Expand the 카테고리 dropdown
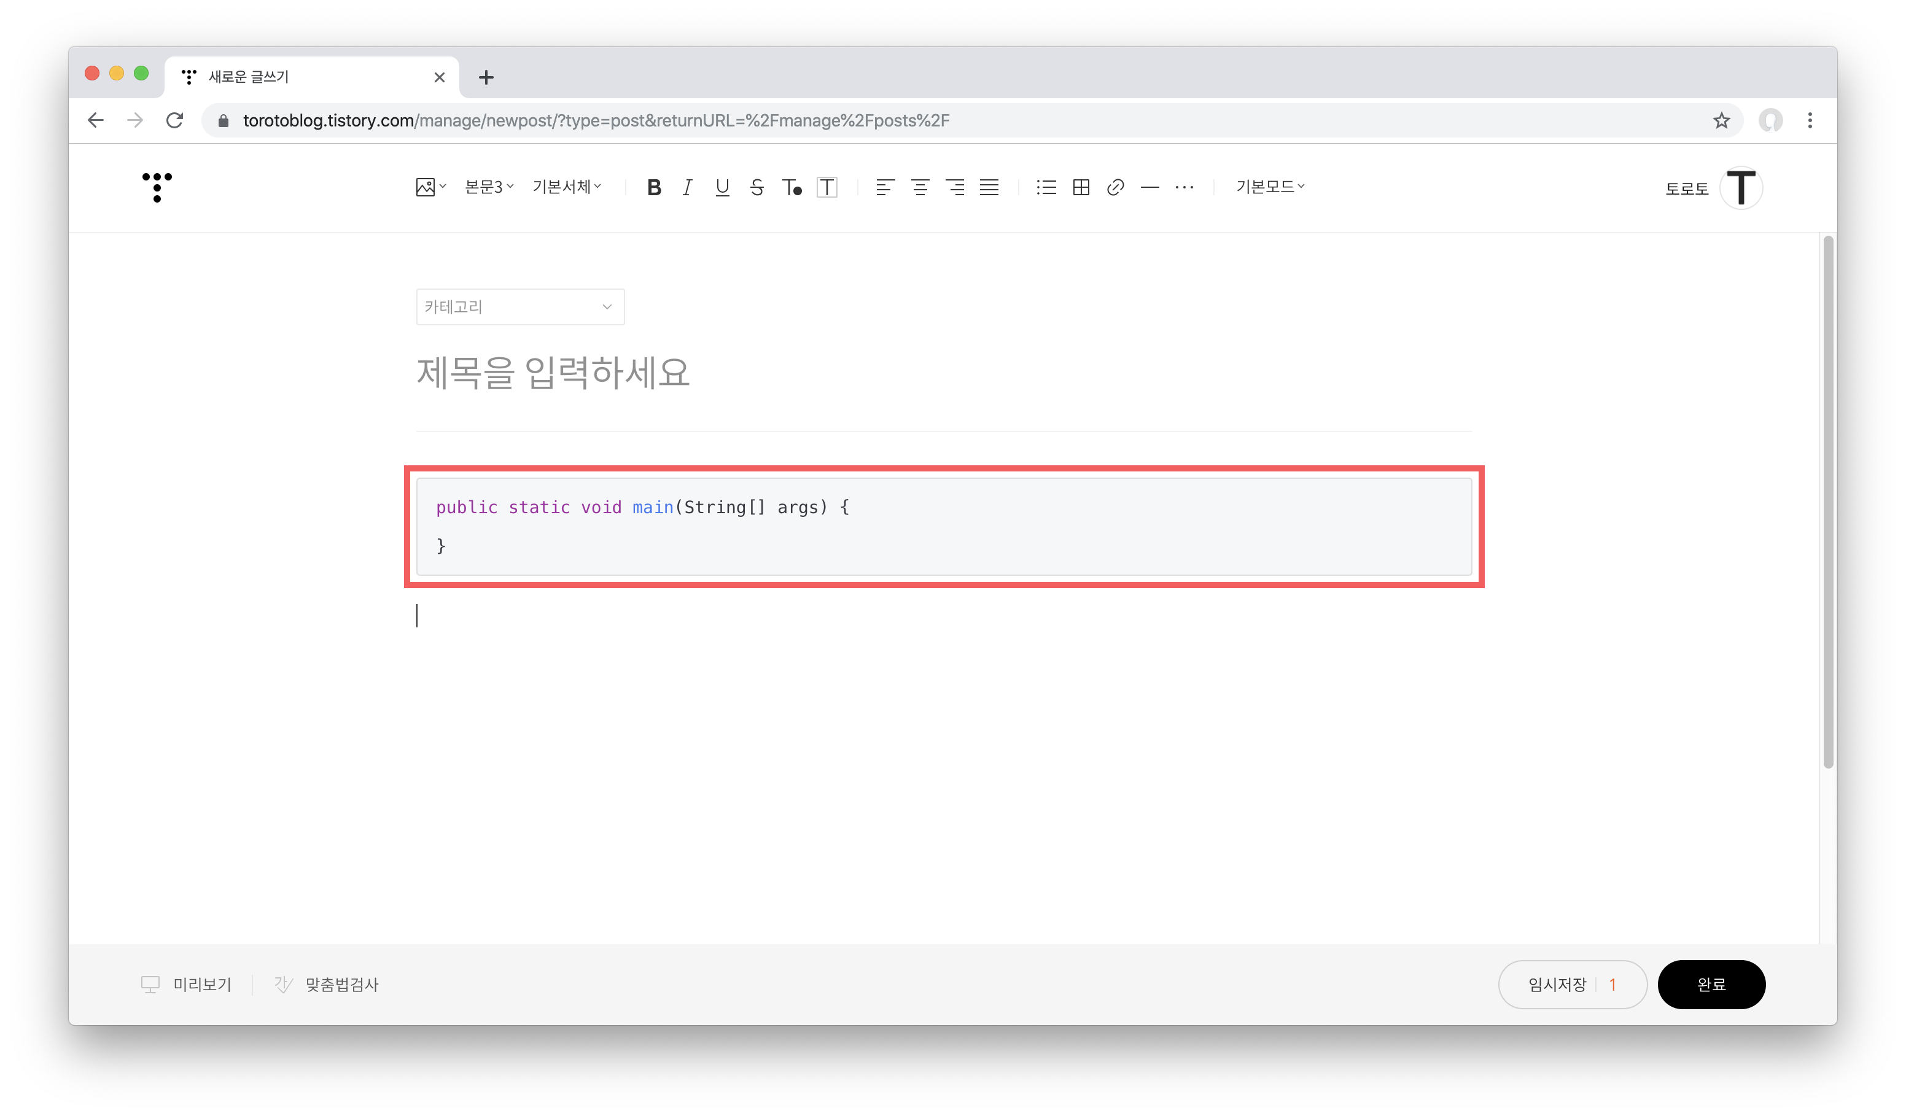This screenshot has height=1116, width=1906. [519, 307]
